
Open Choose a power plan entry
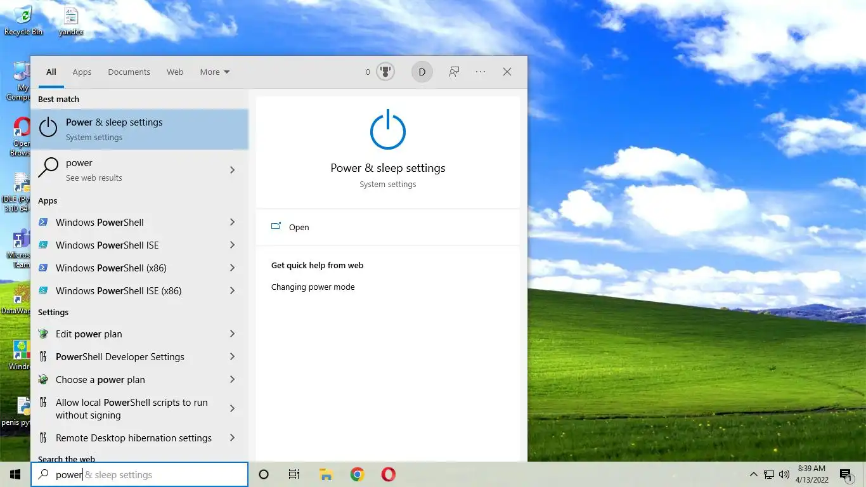tap(139, 379)
